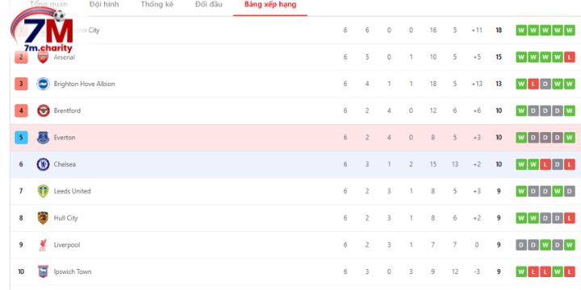This screenshot has height=290, width=581.
Task: Select the Bảng xếp hạng tab
Action: coord(270,5)
